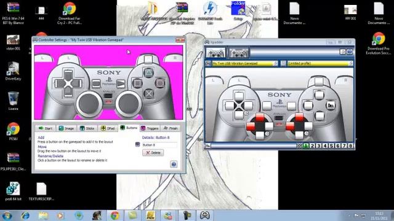394x221 pixels.
Task: Open Internet Explorer from the taskbar
Action: 25,215
